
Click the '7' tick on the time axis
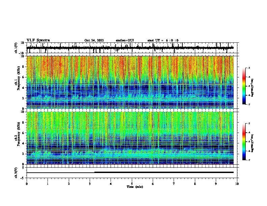pyautogui.click(x=174, y=184)
